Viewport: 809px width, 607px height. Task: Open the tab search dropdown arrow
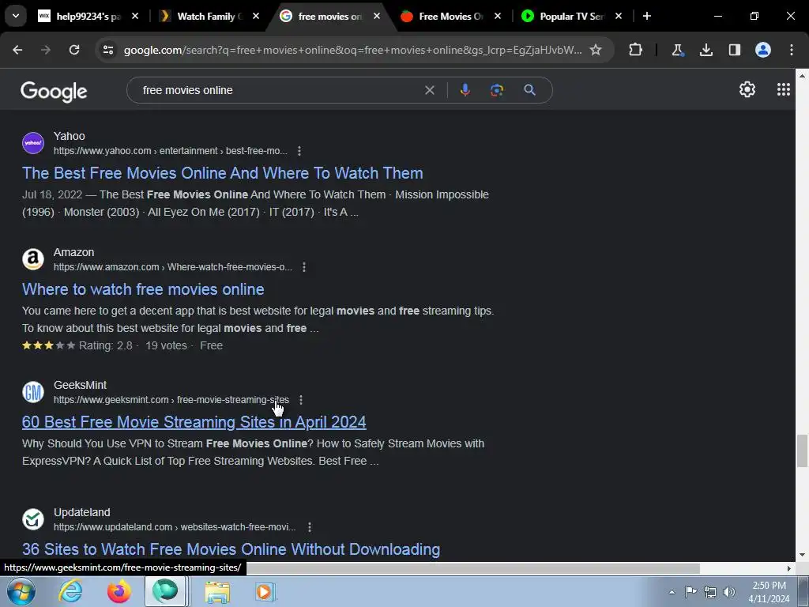pyautogui.click(x=16, y=16)
